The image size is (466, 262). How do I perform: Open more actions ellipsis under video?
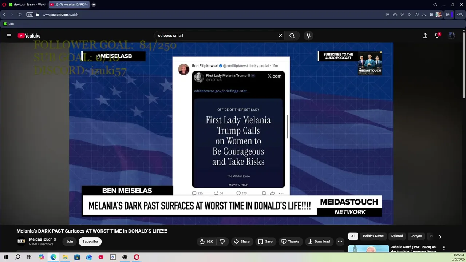pos(340,241)
